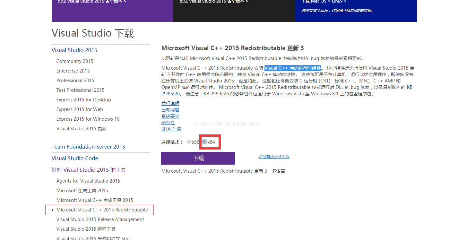Select Enterprise 2015 in sidebar

coord(73,71)
